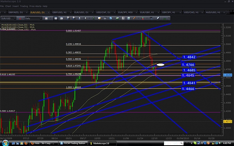
Task: Click the green icon at toolbar end
Action: (x=165, y=18)
